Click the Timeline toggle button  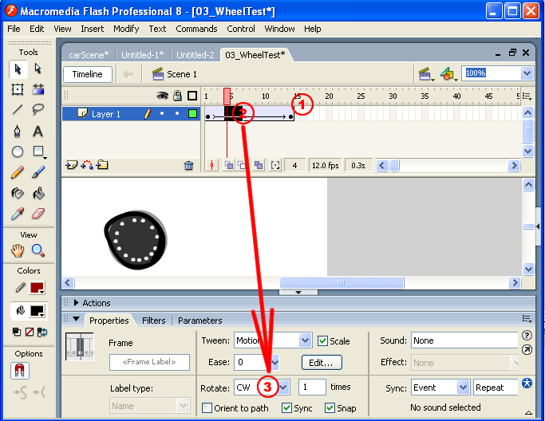point(88,74)
